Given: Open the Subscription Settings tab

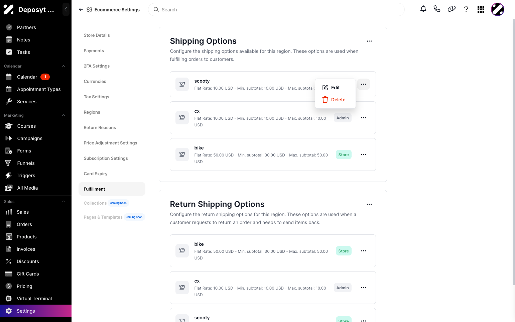Looking at the screenshot, I should pos(106,158).
